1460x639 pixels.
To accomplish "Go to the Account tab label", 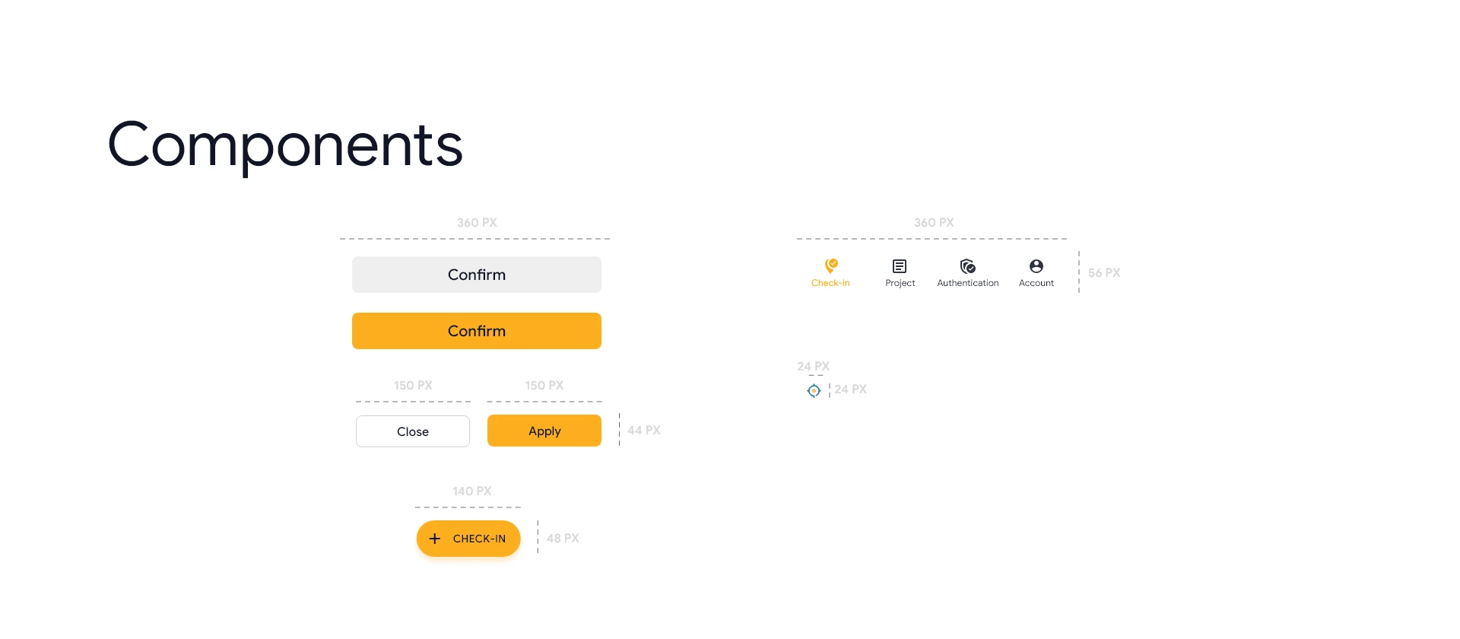I will tap(1036, 283).
